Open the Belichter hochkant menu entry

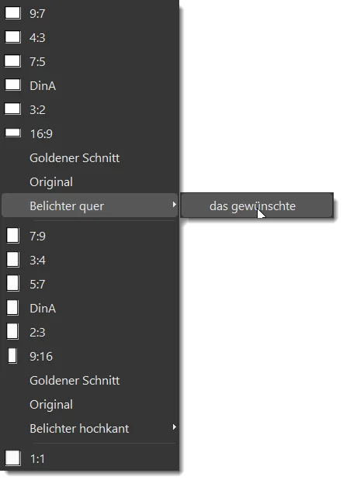pos(89,429)
